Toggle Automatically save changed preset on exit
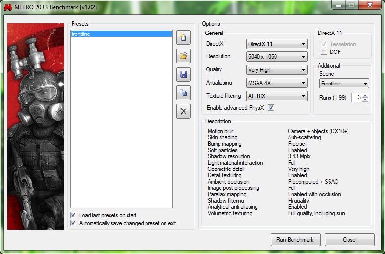The width and height of the screenshot is (385, 254). 73,223
